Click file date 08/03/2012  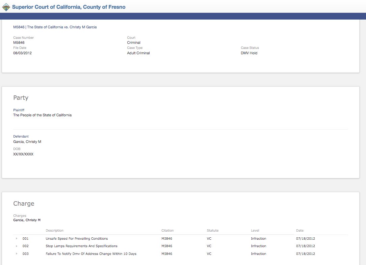click(x=22, y=53)
